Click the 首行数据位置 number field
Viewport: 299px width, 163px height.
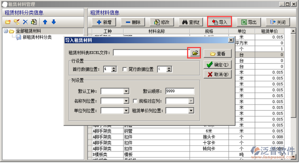pyautogui.click(x=108, y=69)
